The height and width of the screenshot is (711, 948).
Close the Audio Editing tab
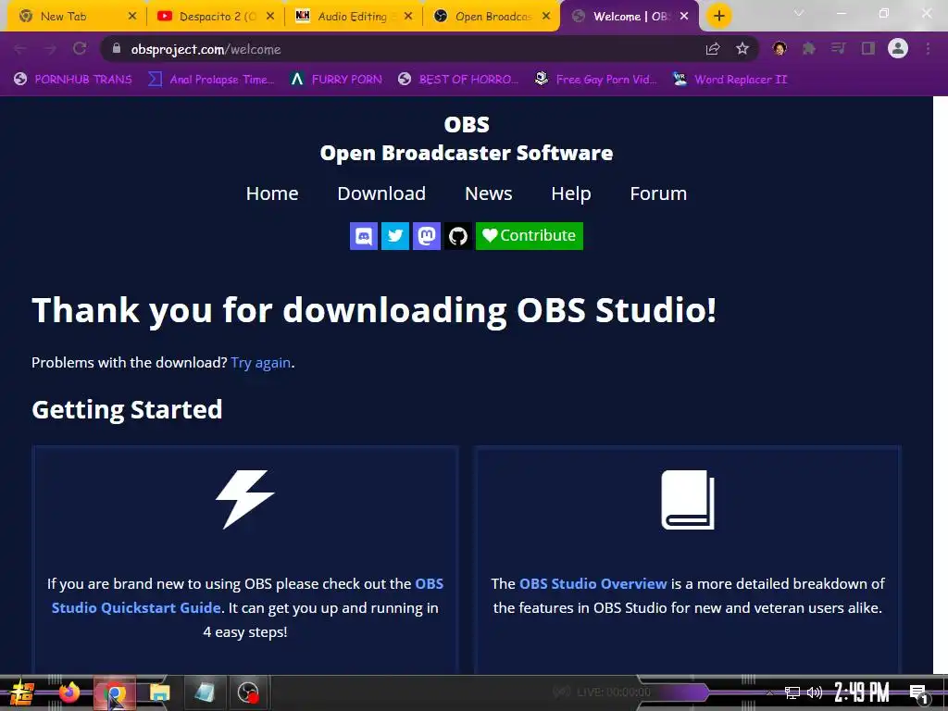[408, 17]
